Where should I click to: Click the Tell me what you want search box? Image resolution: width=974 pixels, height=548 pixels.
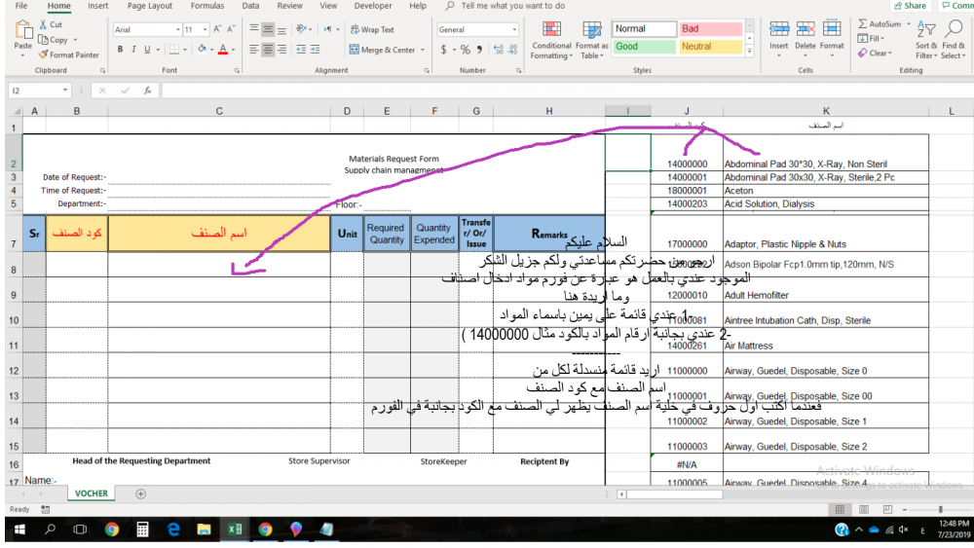(x=513, y=6)
